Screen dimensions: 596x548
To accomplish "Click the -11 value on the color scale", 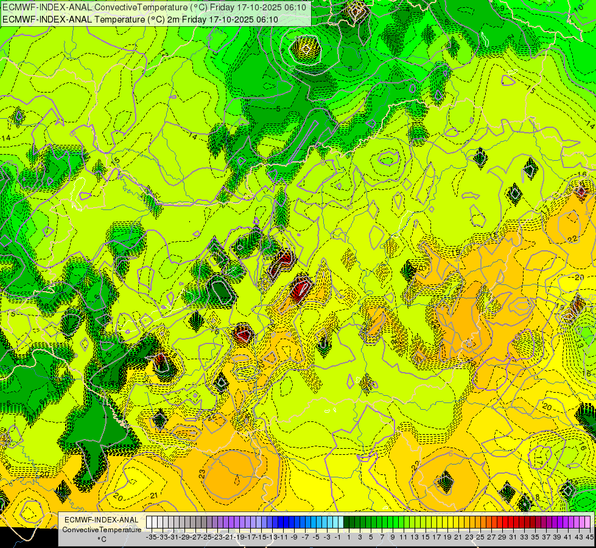I will tap(283, 537).
